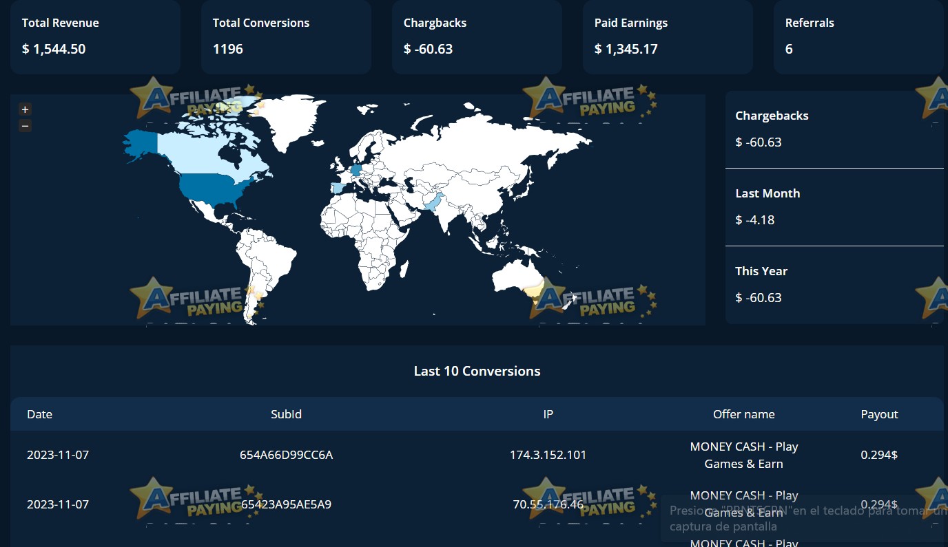Screen dimensions: 948x547
Task: Click the amount in the top Chargbacks card
Action: pos(428,49)
